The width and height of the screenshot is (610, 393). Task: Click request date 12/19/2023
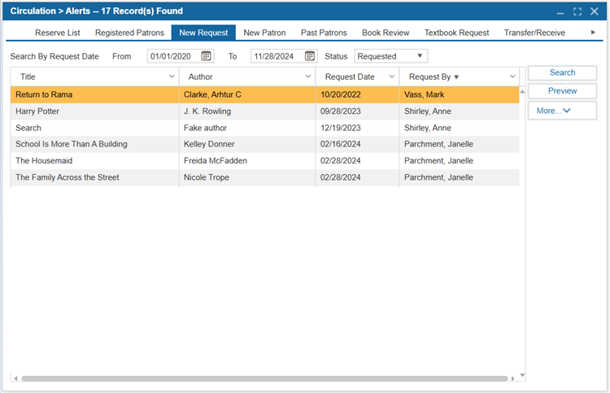coord(341,128)
